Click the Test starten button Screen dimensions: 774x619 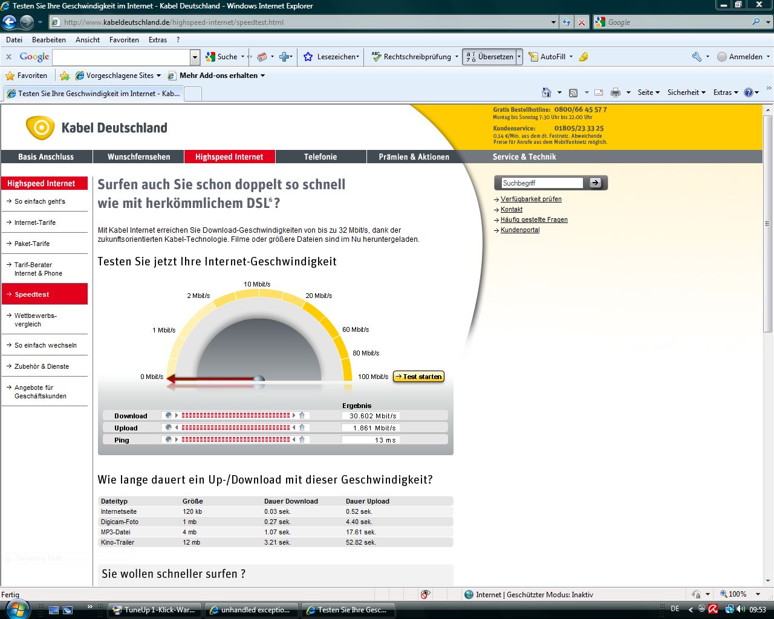coord(419,377)
